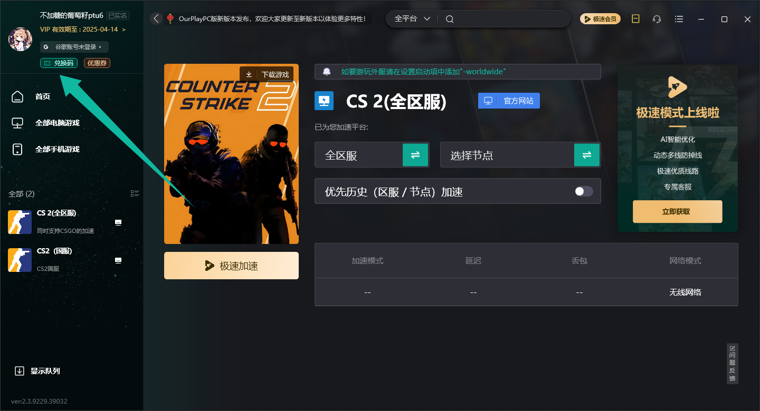
Task: Click the download queue icon beside 显示队列
Action: [x=20, y=371]
